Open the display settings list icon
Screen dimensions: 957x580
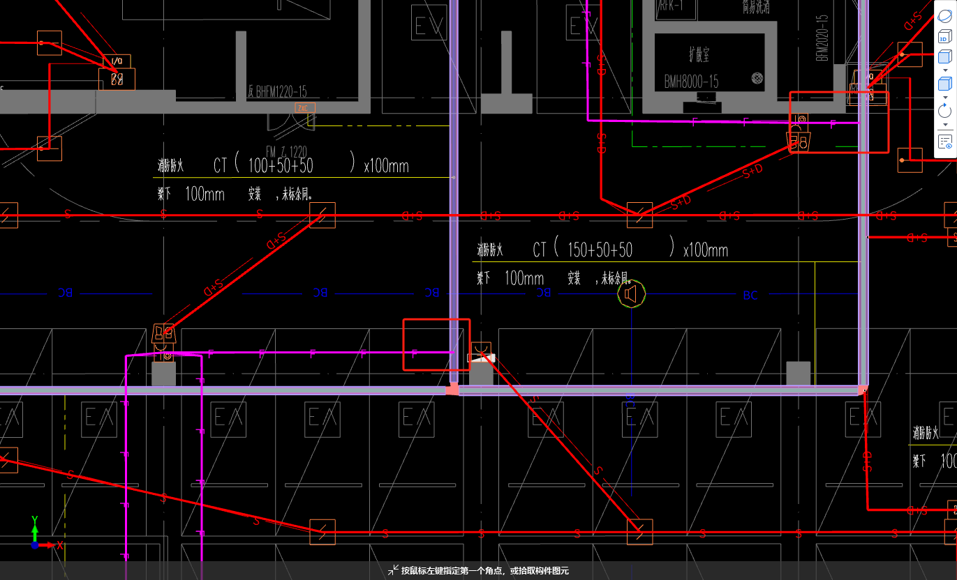pos(945,142)
